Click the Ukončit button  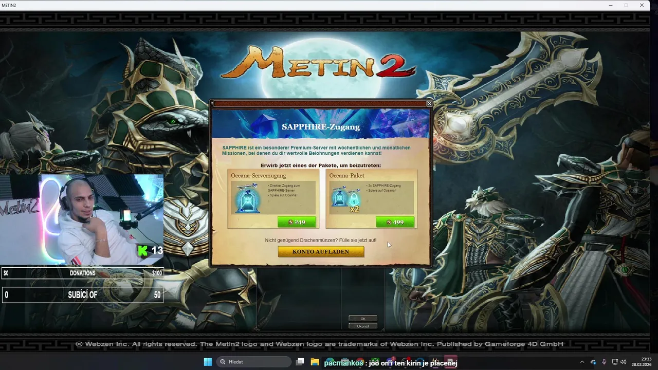[363, 326]
